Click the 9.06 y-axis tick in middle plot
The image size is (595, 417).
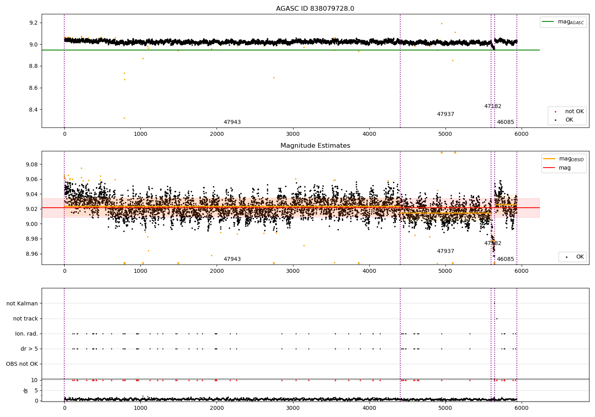[x=32, y=179]
